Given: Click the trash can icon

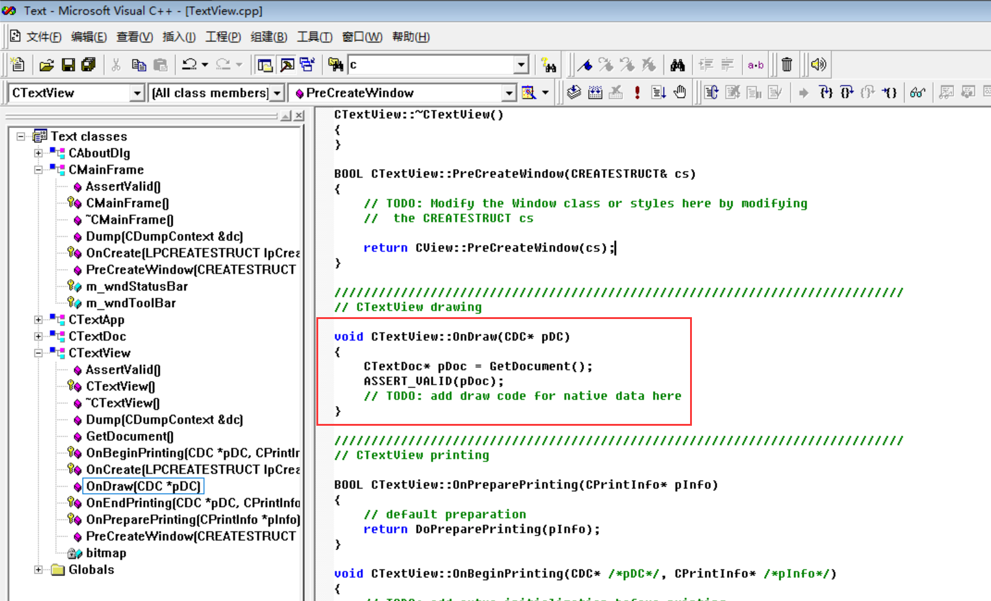Looking at the screenshot, I should coord(787,64).
